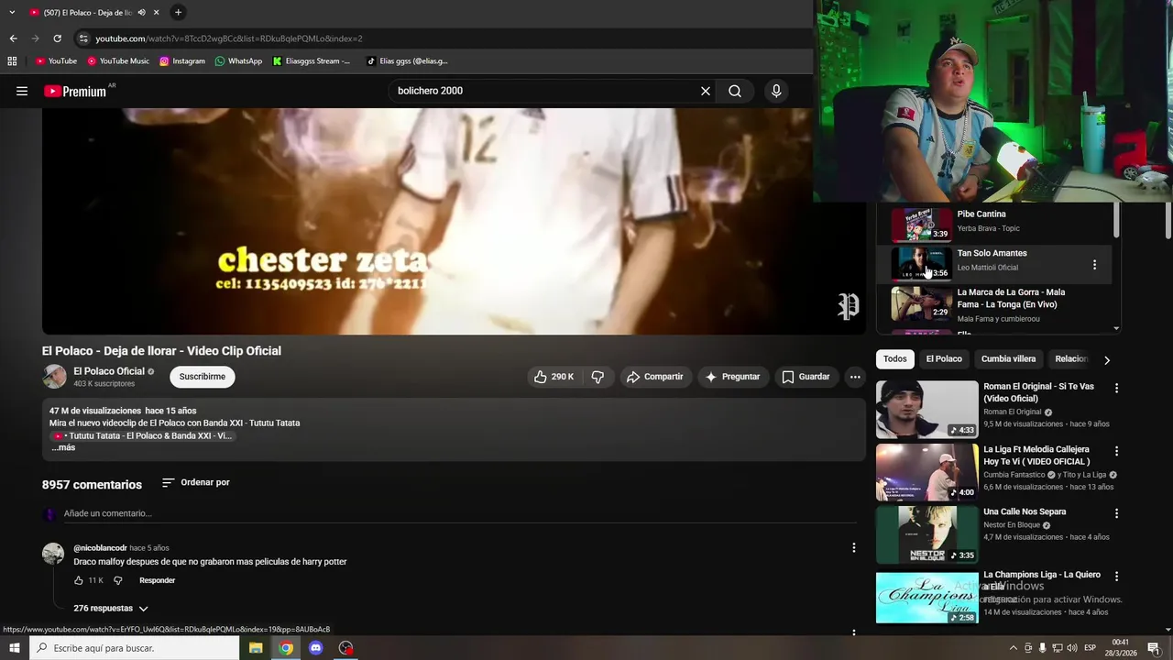Select the Relacionados filter chip
The image size is (1173, 660).
point(1071,359)
